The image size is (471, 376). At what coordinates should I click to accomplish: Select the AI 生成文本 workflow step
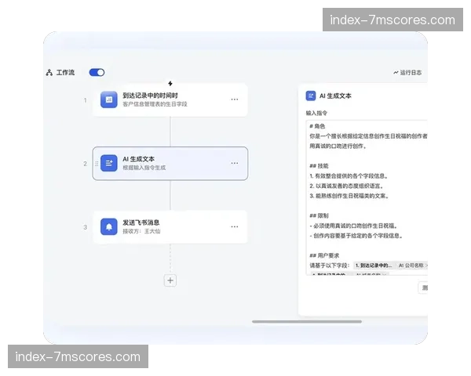coord(170,164)
